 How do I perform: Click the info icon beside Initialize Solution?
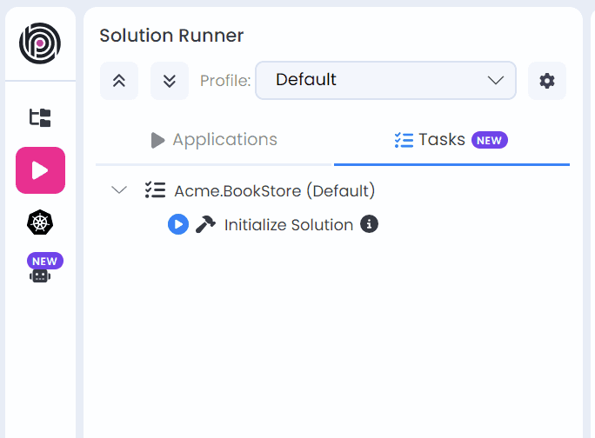[369, 224]
